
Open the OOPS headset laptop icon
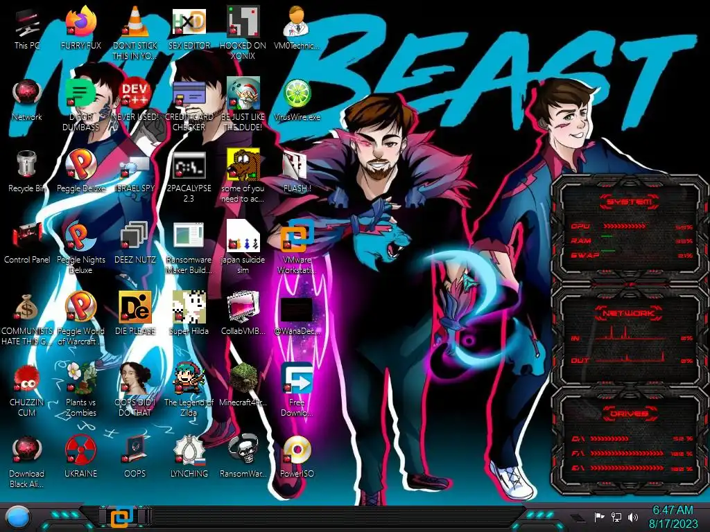pos(135,450)
